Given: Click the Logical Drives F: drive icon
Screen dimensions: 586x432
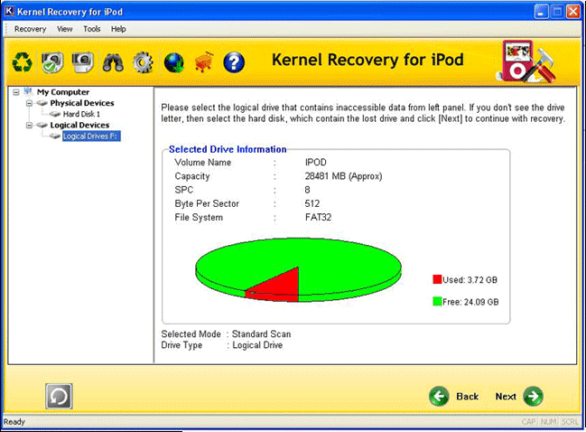Looking at the screenshot, I should [x=55, y=136].
